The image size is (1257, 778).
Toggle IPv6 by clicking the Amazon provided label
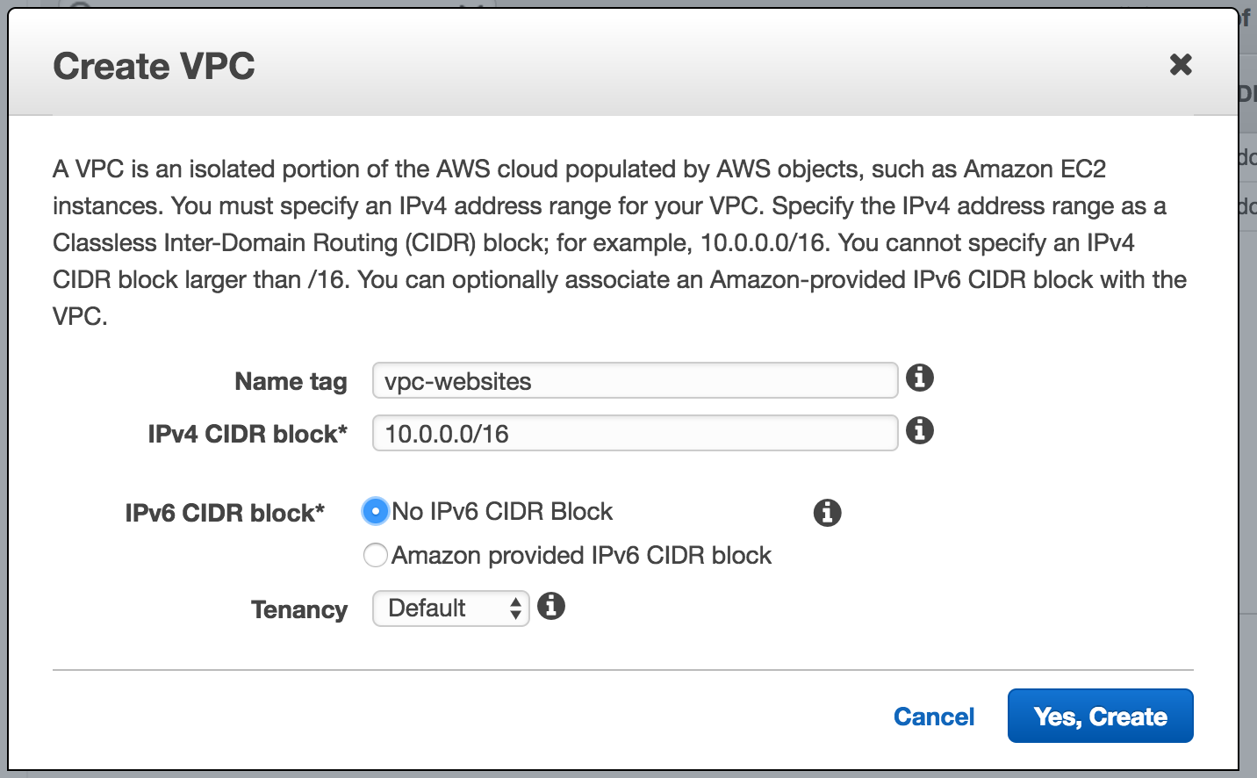(582, 555)
